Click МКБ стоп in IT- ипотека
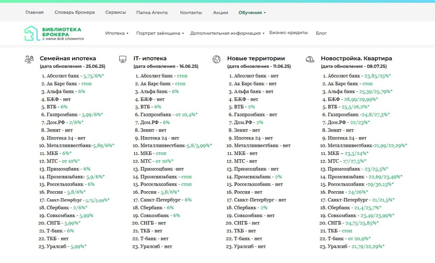The image size is (435, 263). coord(161,153)
